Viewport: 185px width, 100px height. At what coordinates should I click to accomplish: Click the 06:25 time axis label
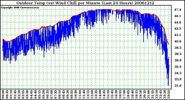47,94
